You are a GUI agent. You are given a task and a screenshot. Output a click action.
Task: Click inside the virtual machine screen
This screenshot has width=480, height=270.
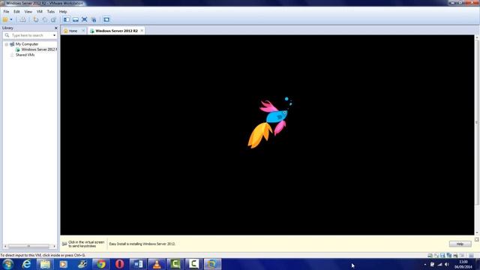click(x=267, y=135)
